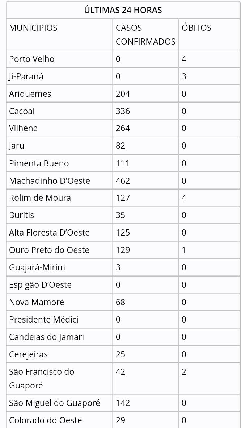241x428 pixels.
Task: Select the Porto Velho municipality cell
Action: pos(32,59)
